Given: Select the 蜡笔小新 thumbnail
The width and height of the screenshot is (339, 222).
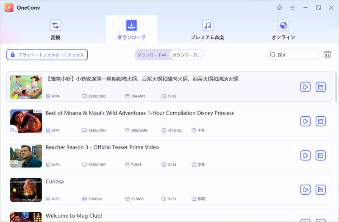Looking at the screenshot, I should [x=26, y=87].
